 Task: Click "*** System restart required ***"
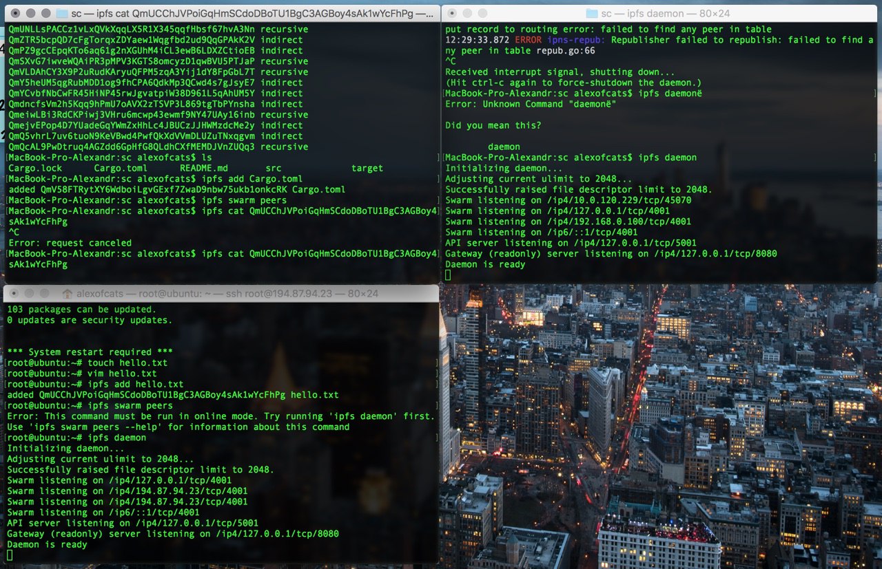[x=90, y=352]
